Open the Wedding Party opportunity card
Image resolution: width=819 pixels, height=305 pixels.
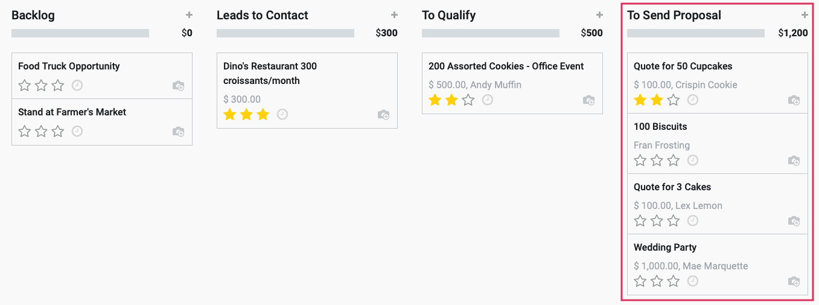tap(718, 265)
